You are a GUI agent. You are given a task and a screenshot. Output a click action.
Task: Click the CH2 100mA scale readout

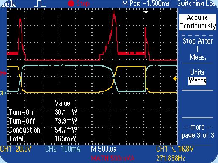coord(63,149)
